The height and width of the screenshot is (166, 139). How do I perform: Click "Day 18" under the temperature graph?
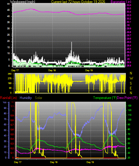(54, 162)
